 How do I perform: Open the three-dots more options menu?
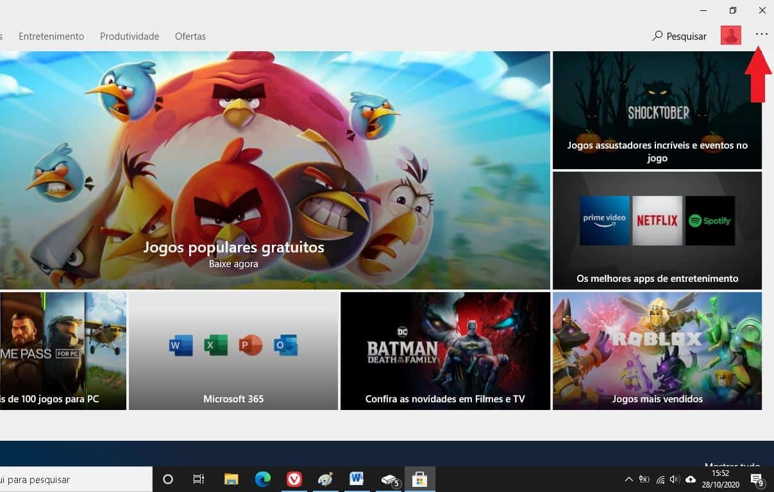tap(761, 35)
